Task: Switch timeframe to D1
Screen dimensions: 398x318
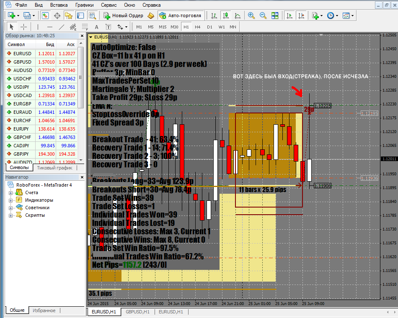Action: point(209,27)
